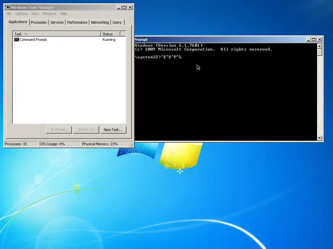Open the File menu in Task Manager
This screenshot has width=333, height=249.
coord(9,14)
